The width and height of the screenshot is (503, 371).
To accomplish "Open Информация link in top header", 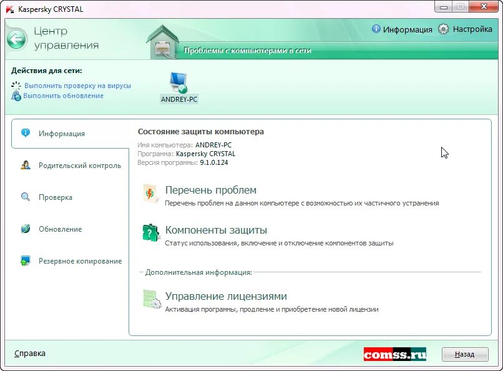I will click(408, 29).
